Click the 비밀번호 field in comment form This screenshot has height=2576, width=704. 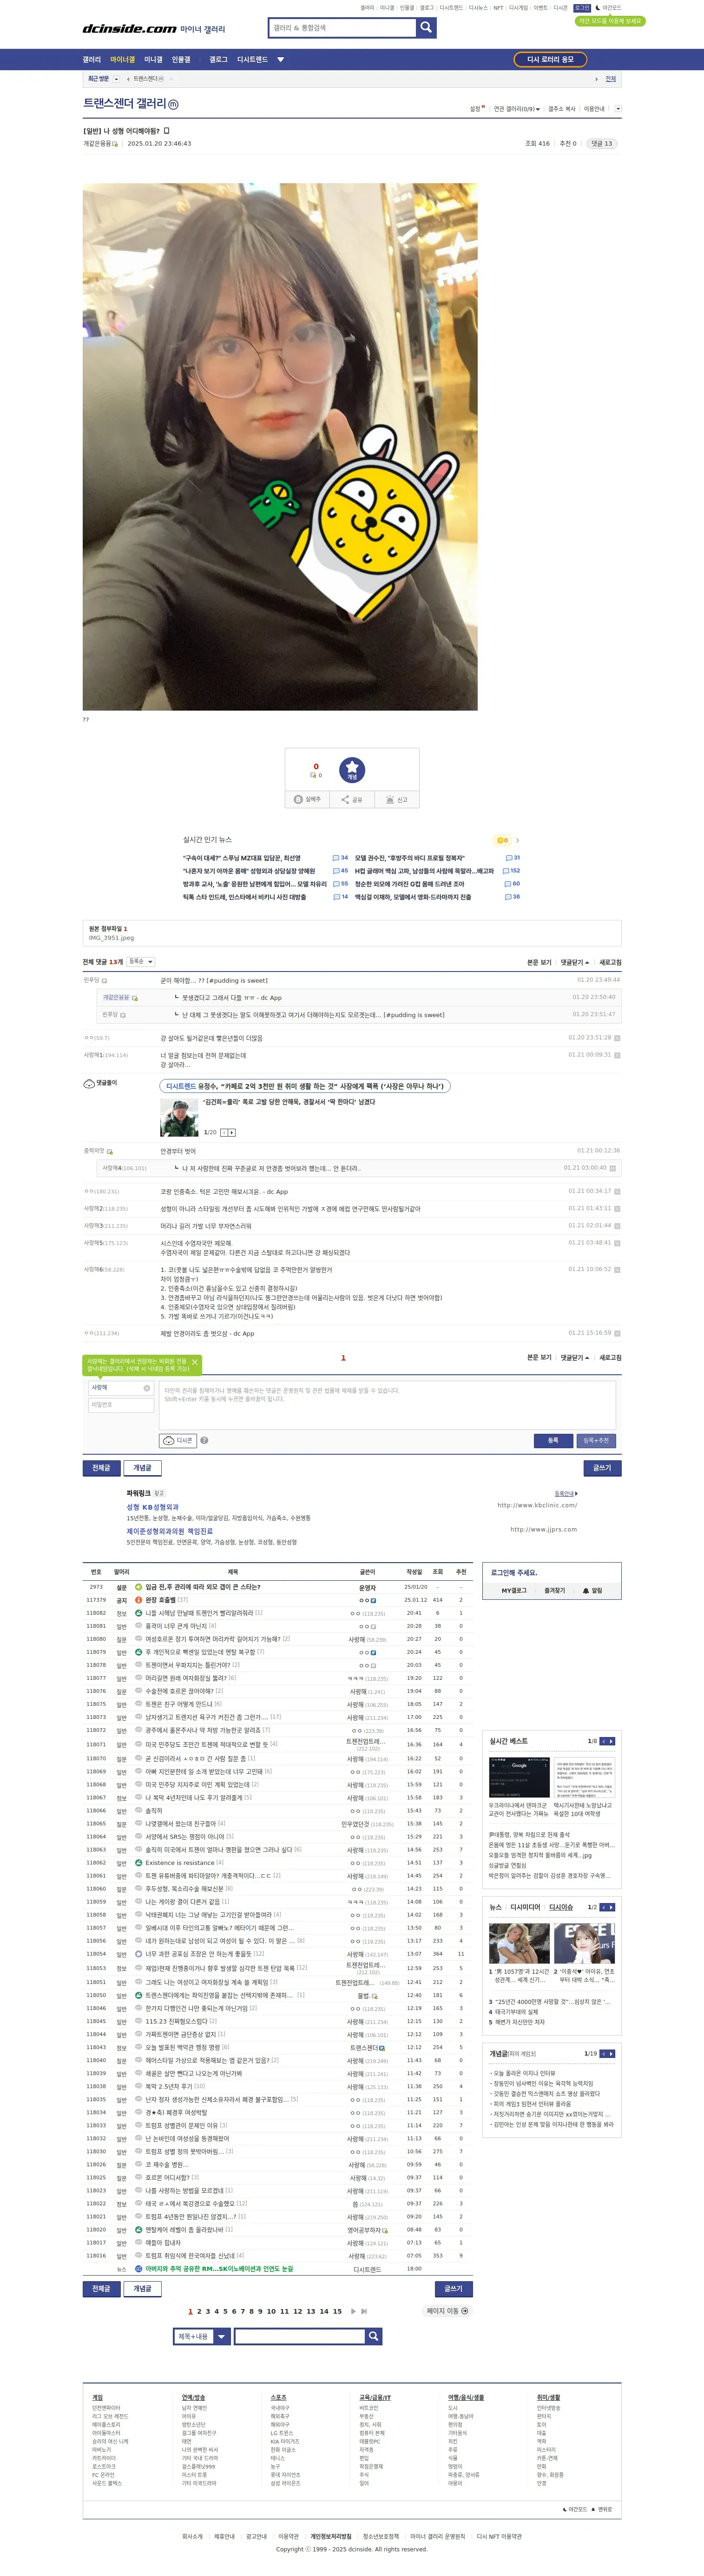[x=121, y=1405]
